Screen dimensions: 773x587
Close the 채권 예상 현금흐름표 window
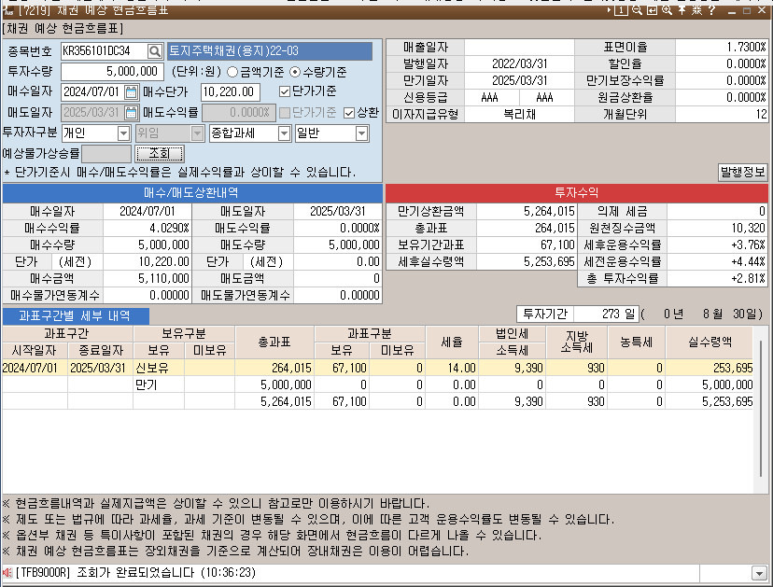tap(762, 10)
